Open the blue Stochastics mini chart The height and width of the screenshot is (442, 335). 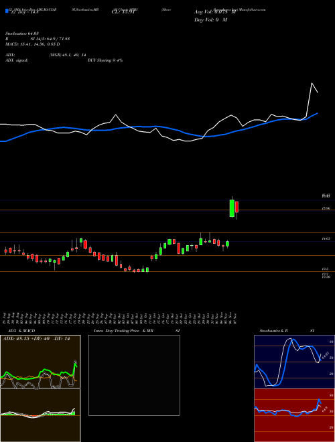(x=294, y=362)
